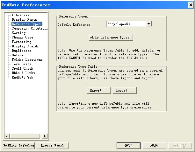Go to Folder Locations settings
Screen dimensions: 195x152
point(27,60)
